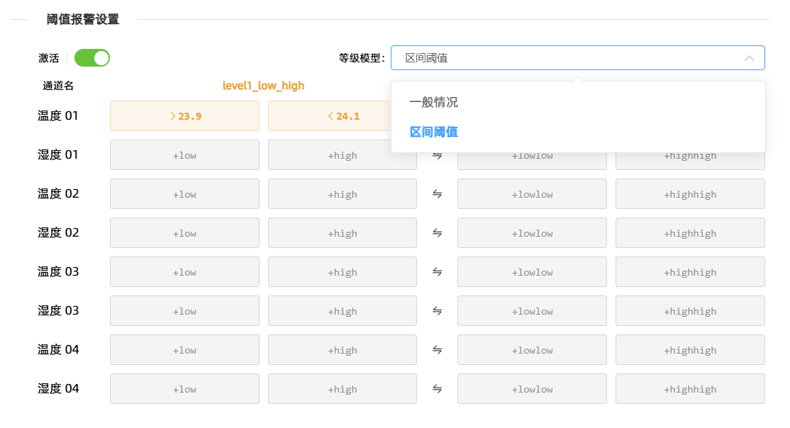Viewport: 790px width, 428px height.
Task: Add low threshold for 湿度 01
Action: (x=184, y=155)
